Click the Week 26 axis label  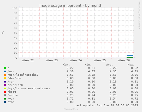tap(124, 60)
